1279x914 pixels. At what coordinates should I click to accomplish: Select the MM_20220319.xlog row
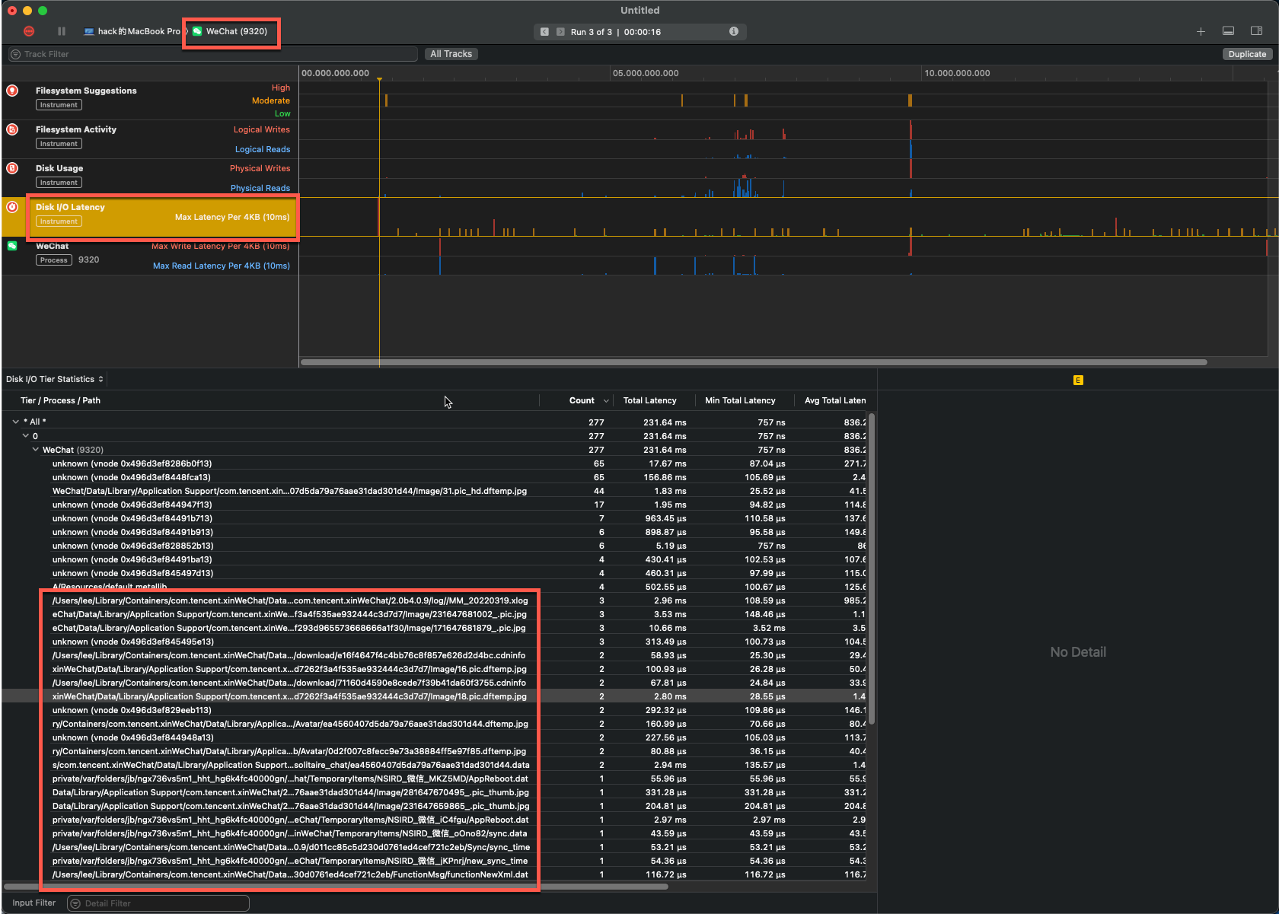435,600
